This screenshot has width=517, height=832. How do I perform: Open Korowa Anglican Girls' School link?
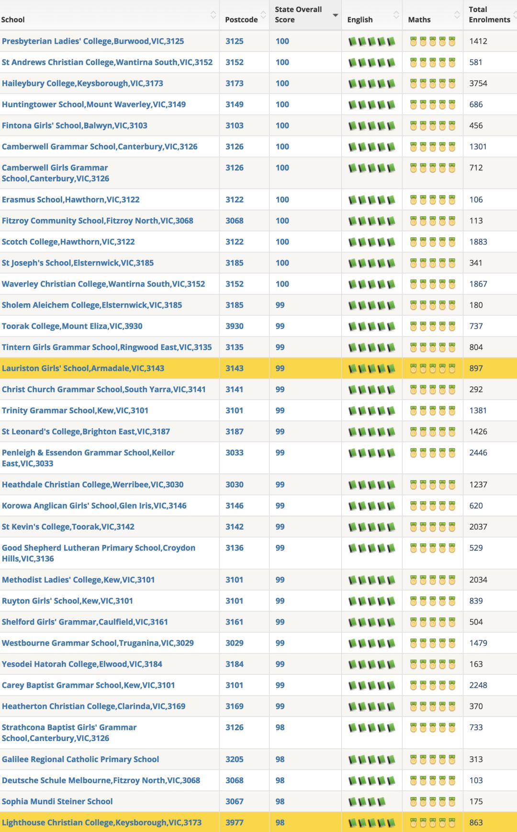coord(94,506)
